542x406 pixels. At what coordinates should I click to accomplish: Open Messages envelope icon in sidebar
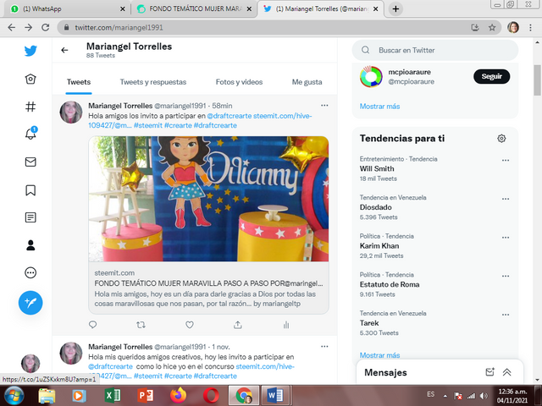(30, 162)
